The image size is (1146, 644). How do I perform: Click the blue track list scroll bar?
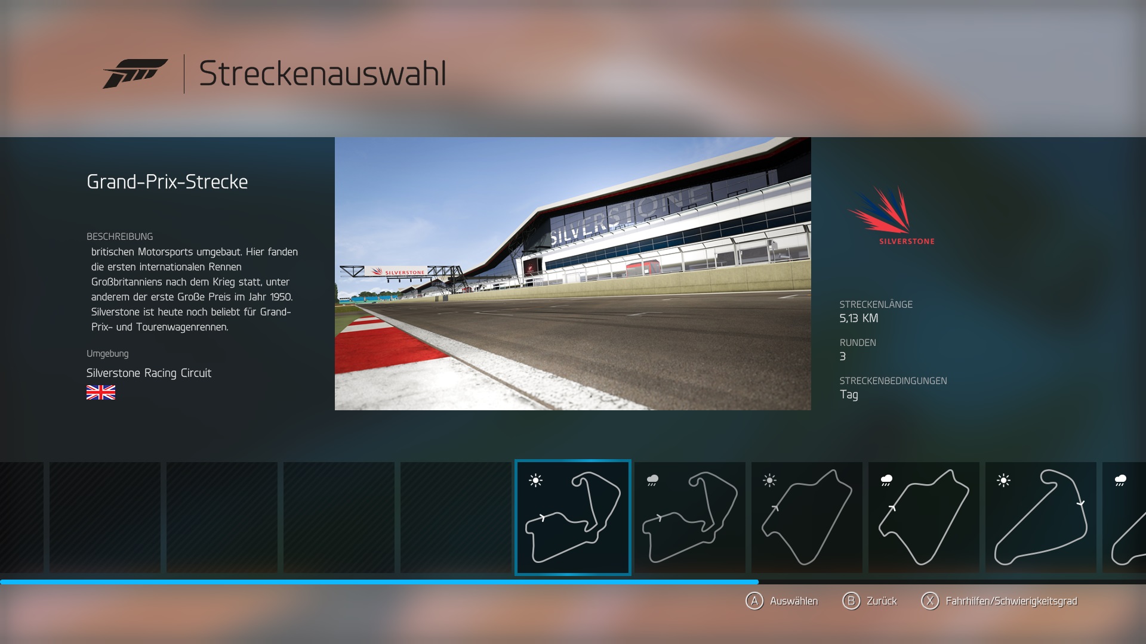pos(379,582)
